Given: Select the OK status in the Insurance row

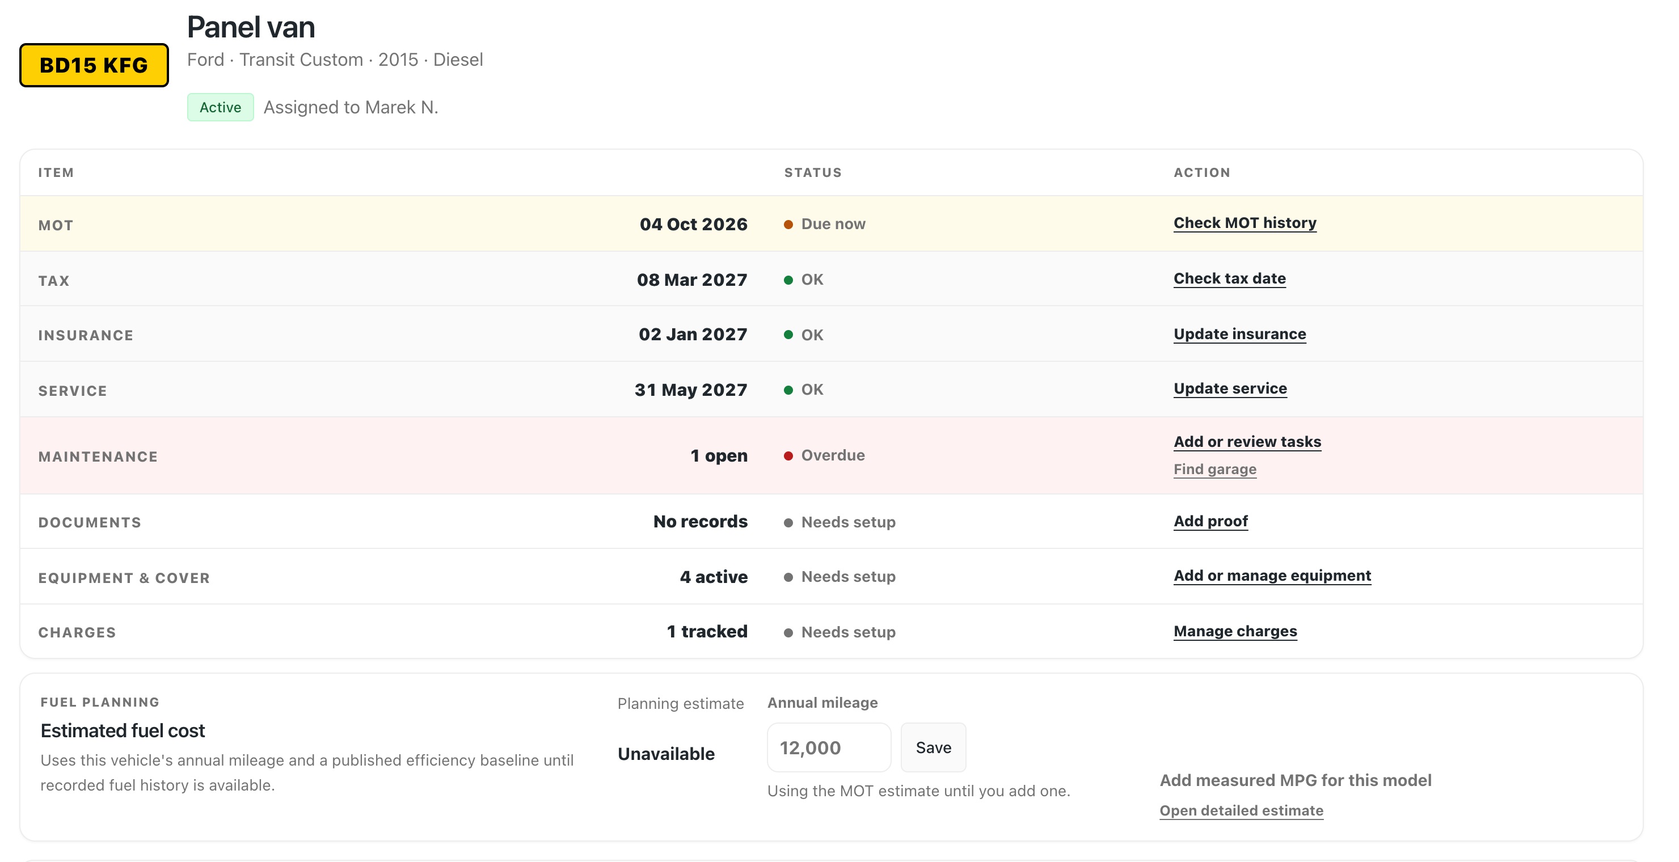Looking at the screenshot, I should point(804,335).
